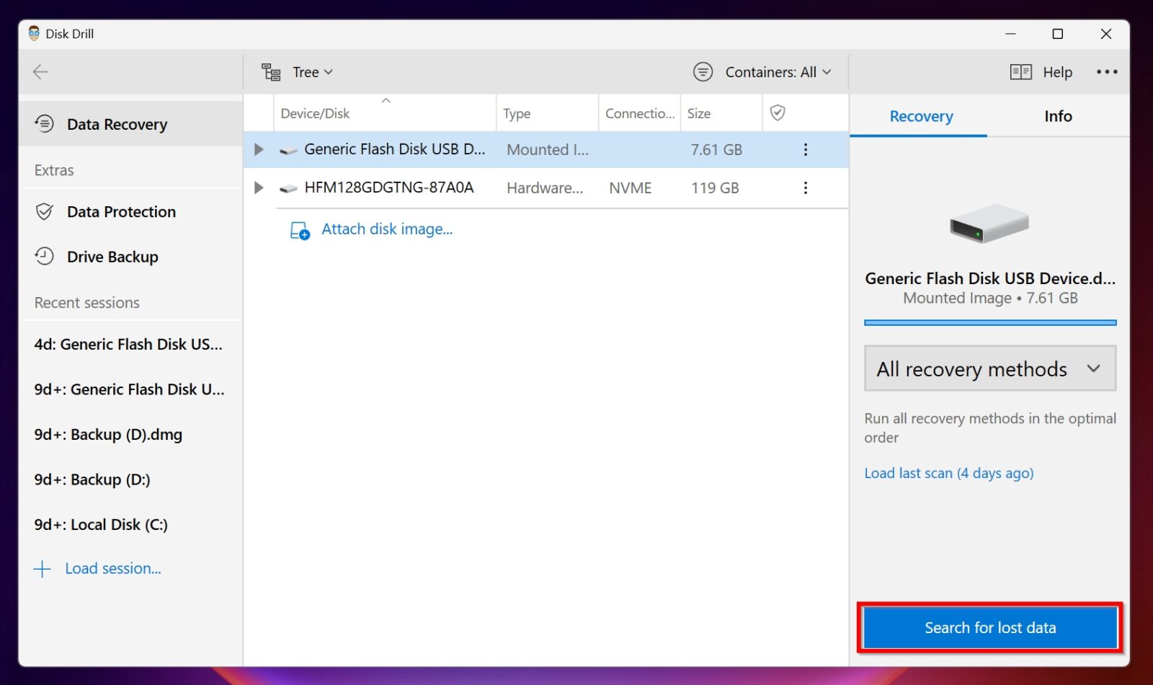
Task: Open Drive Backup from the sidebar
Action: pos(44,256)
